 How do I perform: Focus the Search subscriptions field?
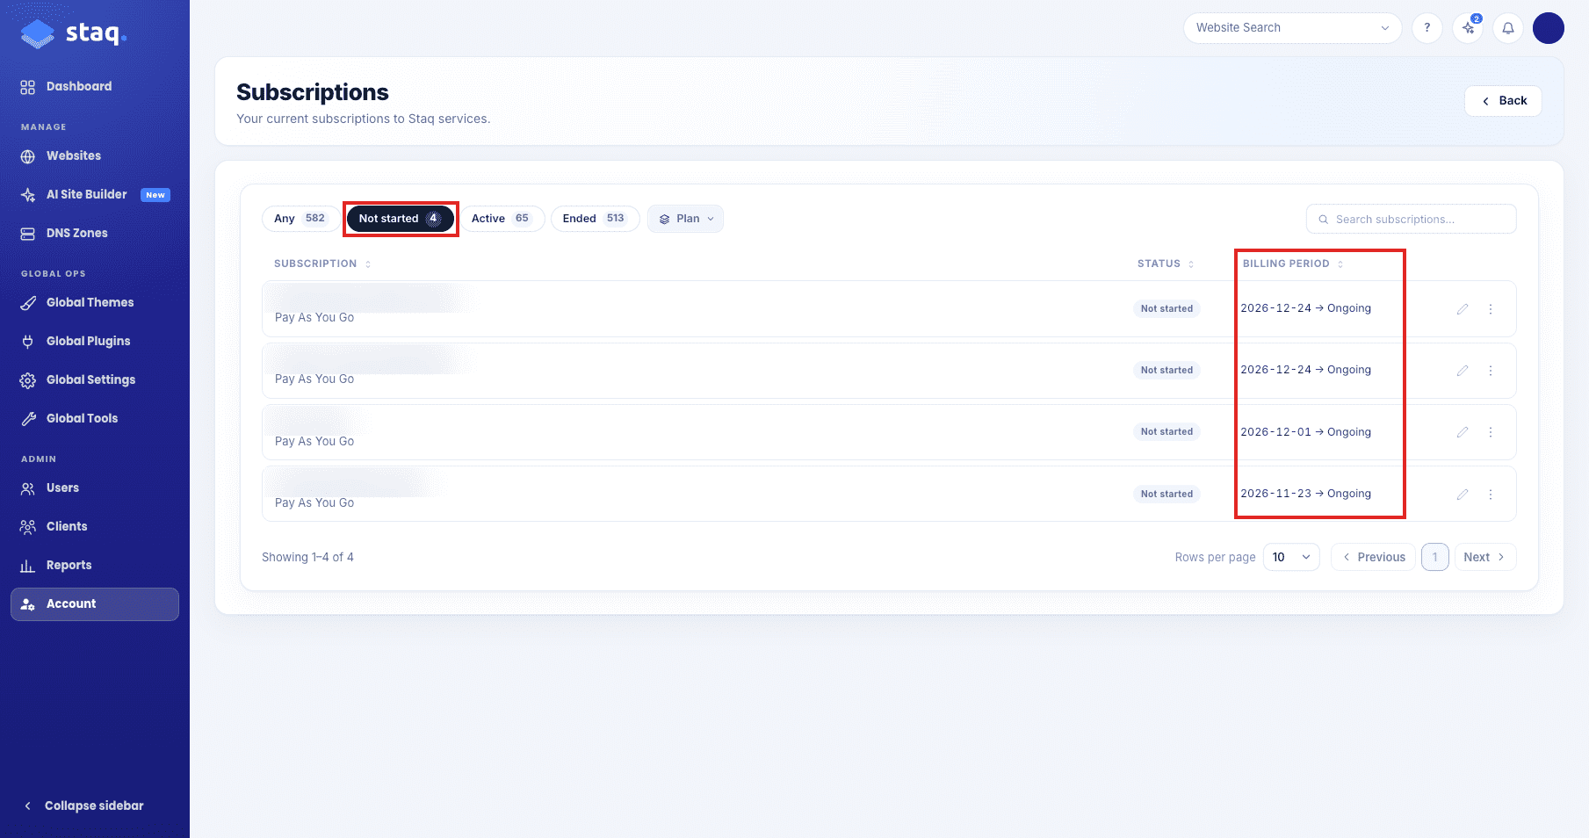tap(1412, 220)
